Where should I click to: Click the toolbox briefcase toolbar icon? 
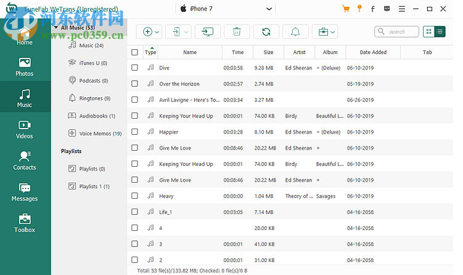pyautogui.click(x=323, y=31)
